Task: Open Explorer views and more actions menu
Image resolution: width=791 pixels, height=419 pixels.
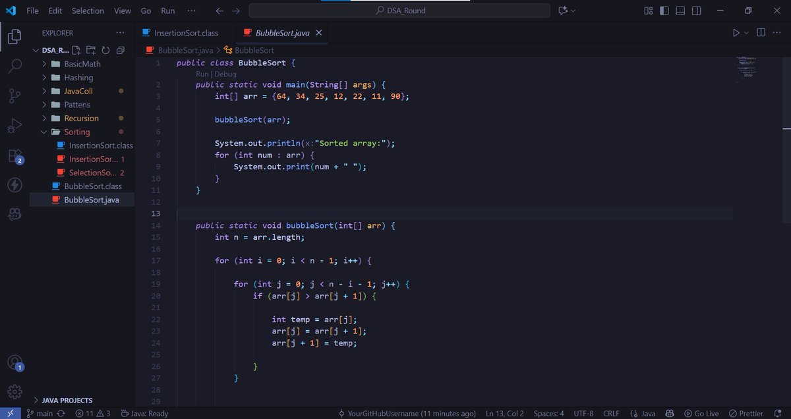Action: pyautogui.click(x=119, y=32)
